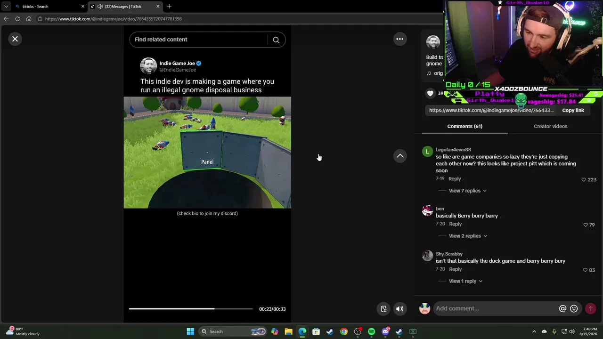The image size is (603, 339).
Task: Open the Windows Start menu
Action: (190, 331)
